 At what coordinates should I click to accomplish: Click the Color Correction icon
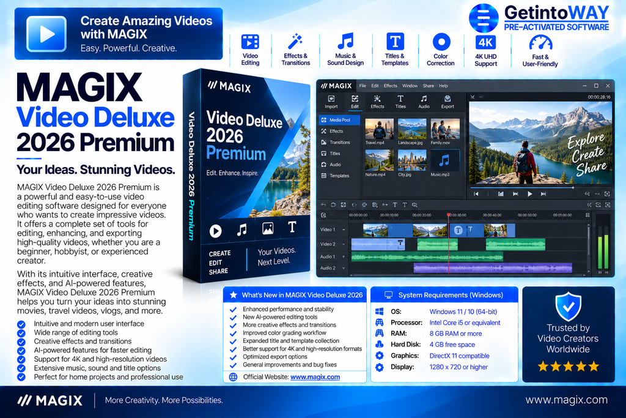[441, 42]
